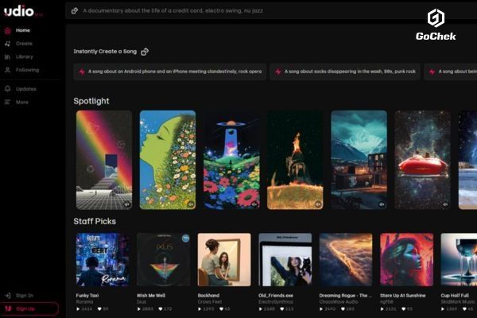Open the Stare Up At Sunshine cover art

pyautogui.click(x=407, y=260)
